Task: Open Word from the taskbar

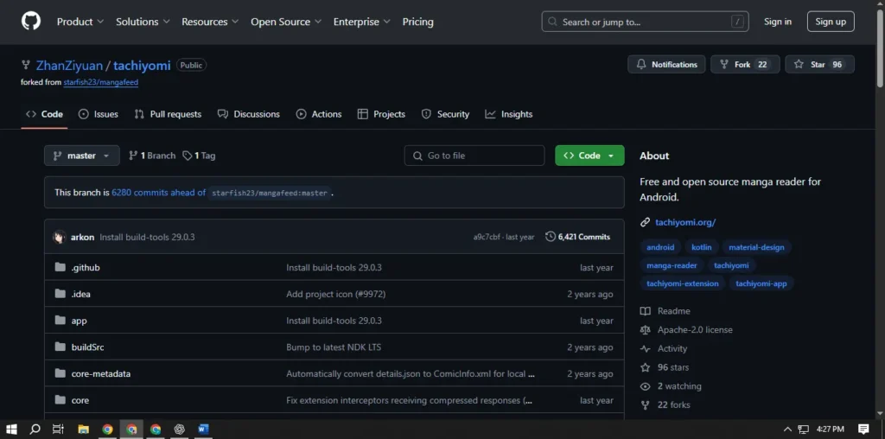Action: coord(203,429)
